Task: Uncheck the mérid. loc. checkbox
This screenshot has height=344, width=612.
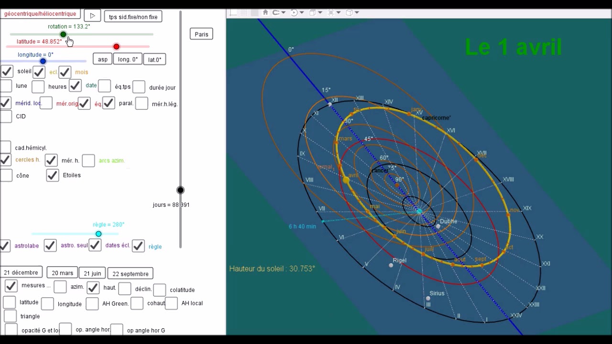Action: point(6,103)
